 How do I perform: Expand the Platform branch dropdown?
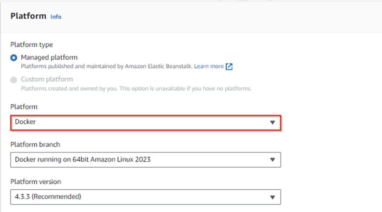click(x=146, y=159)
